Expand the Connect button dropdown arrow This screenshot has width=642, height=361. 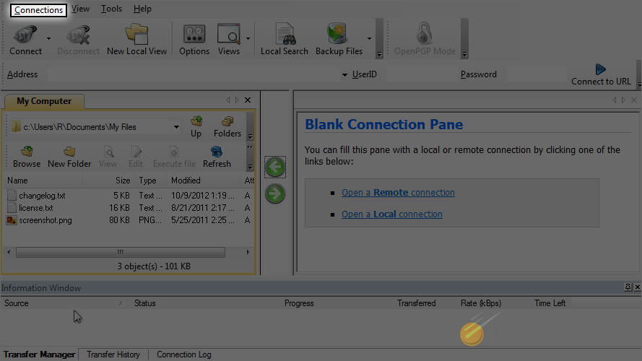pyautogui.click(x=48, y=38)
